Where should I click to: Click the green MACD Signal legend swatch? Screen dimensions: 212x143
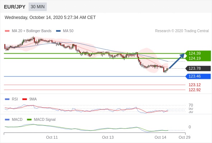pyautogui.click(x=29, y=120)
